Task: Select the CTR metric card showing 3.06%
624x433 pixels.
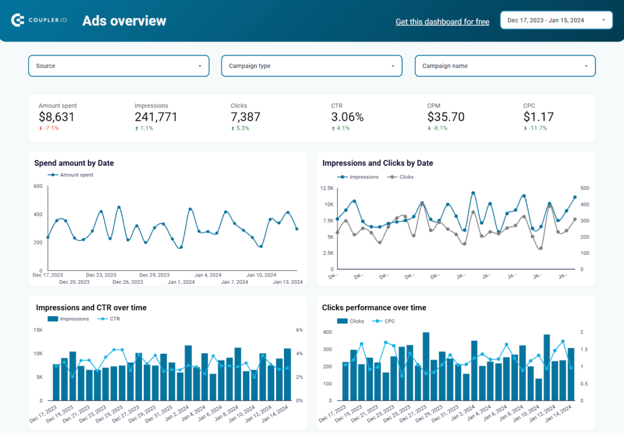Action: click(x=347, y=114)
